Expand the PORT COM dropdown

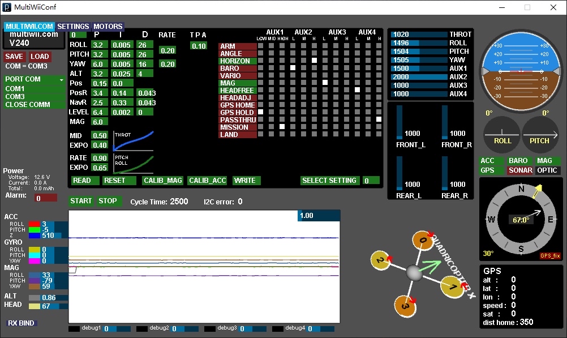[35, 79]
